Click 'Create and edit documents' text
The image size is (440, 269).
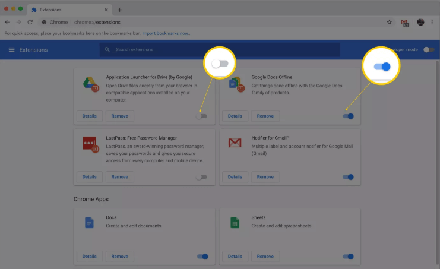click(x=134, y=226)
